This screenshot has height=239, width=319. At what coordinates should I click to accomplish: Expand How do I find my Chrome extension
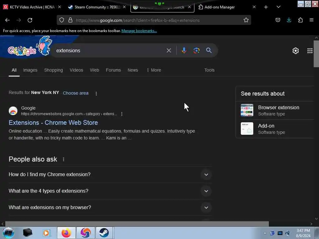[110, 175]
